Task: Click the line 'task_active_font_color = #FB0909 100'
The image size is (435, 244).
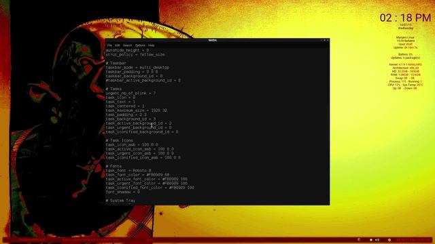Action: point(147,179)
